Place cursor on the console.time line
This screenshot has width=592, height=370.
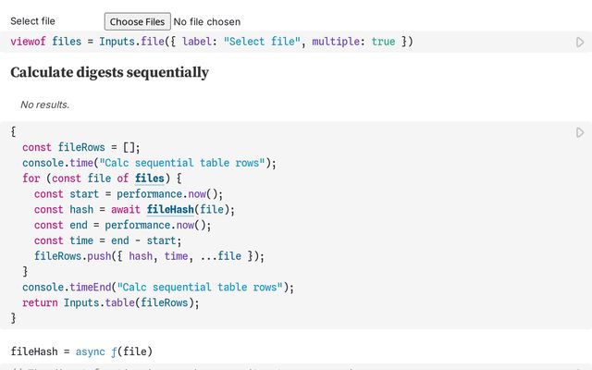(x=148, y=163)
